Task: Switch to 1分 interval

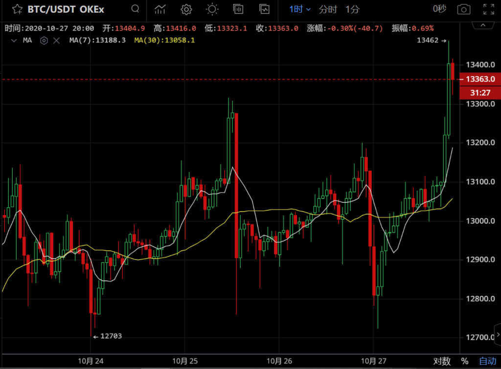Action: pos(352,9)
